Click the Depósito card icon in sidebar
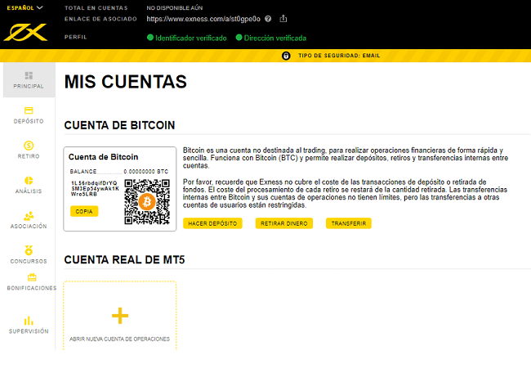Screen dimensions: 531x369 (x=29, y=110)
